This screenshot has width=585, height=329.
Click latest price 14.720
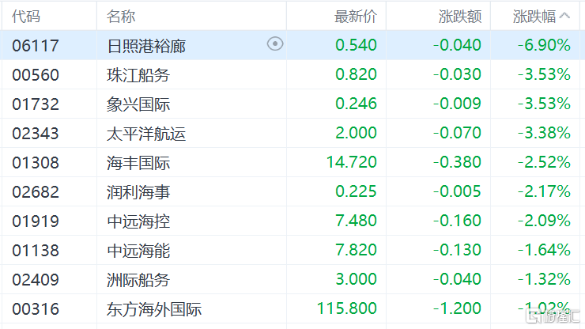(352, 161)
